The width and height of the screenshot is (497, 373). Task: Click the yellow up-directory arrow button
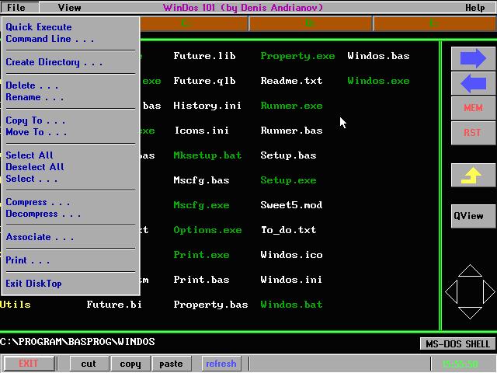coord(473,175)
